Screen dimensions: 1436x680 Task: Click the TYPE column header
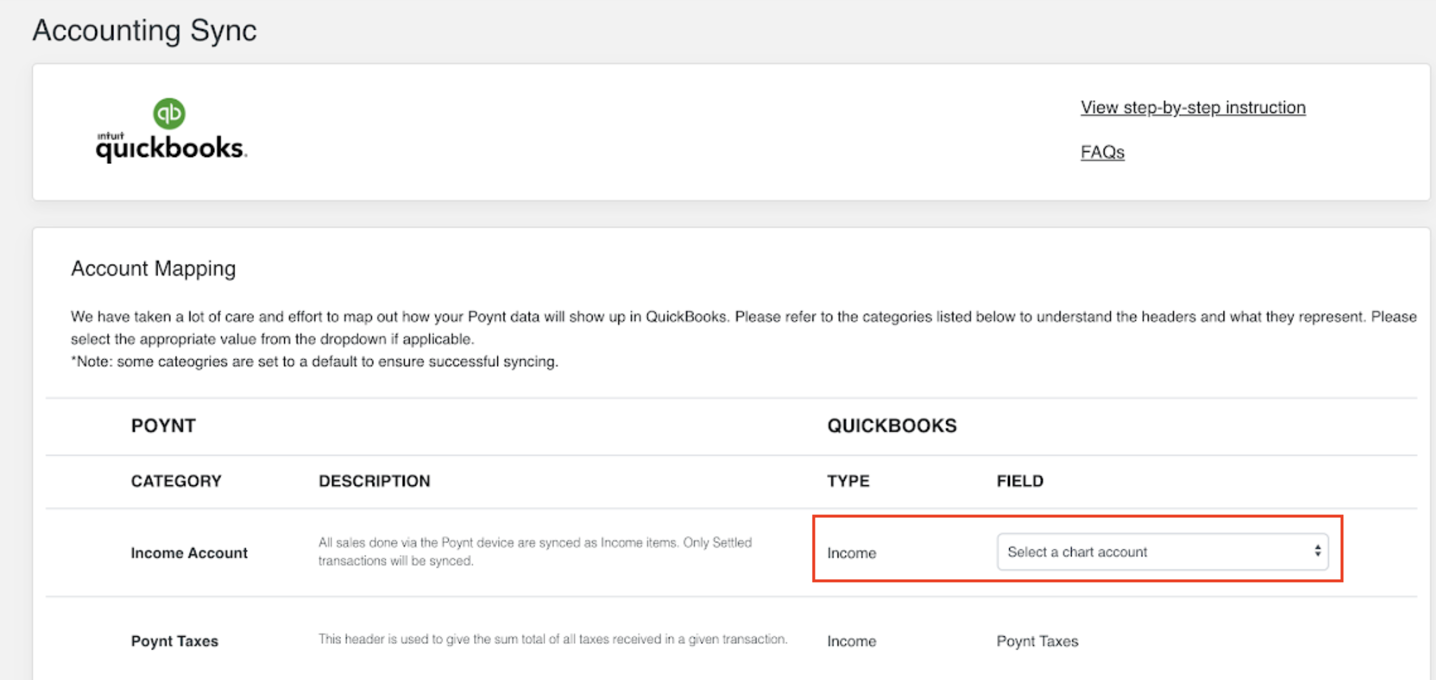(848, 481)
